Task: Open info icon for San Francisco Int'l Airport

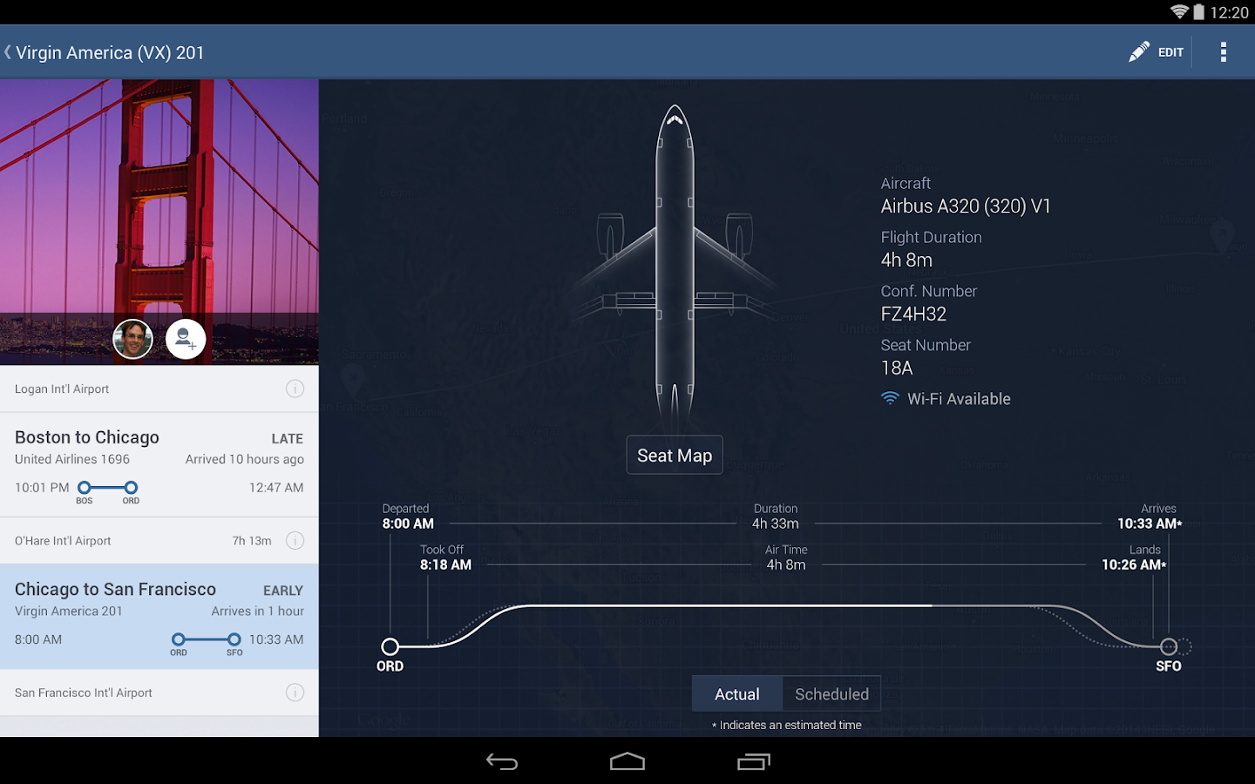Action: point(295,693)
